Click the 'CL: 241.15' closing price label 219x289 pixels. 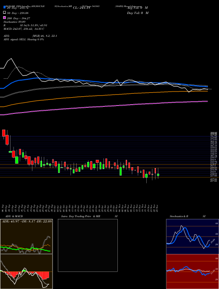click(x=81, y=8)
